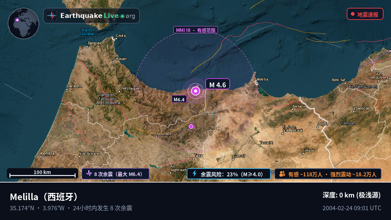Click the Melilla city label on the map

pyautogui.click(x=262, y=79)
